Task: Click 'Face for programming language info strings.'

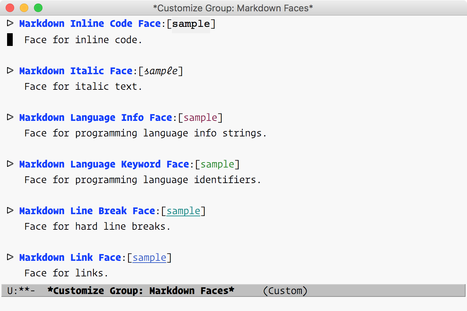Action: tap(145, 133)
